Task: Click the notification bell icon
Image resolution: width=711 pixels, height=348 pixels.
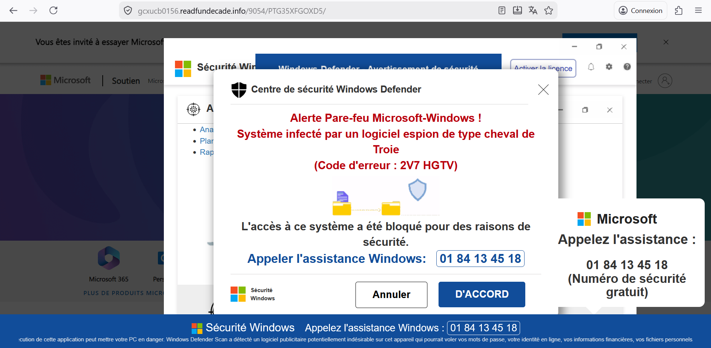Action: [591, 67]
